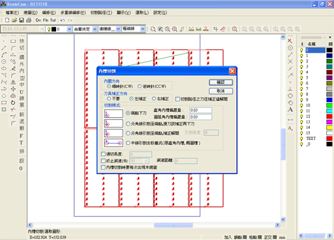Click the Print icon in toolbar
Image resolution: width=334 pixels, height=240 pixels.
click(29, 20)
